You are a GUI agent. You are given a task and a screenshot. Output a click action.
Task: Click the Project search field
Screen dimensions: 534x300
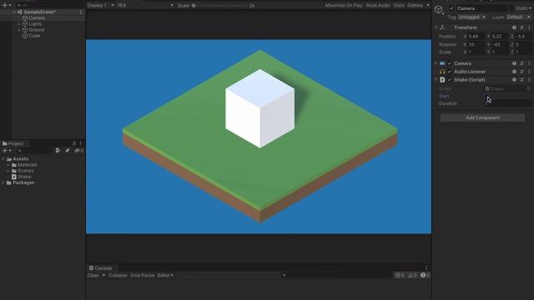[34, 150]
